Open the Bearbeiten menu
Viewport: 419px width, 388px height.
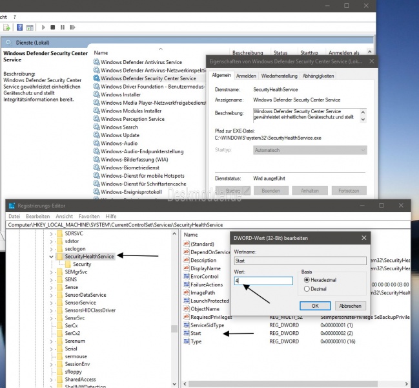tap(38, 216)
